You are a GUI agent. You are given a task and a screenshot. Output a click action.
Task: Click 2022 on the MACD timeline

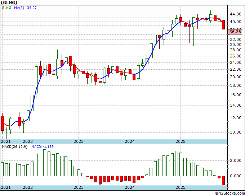28,187
